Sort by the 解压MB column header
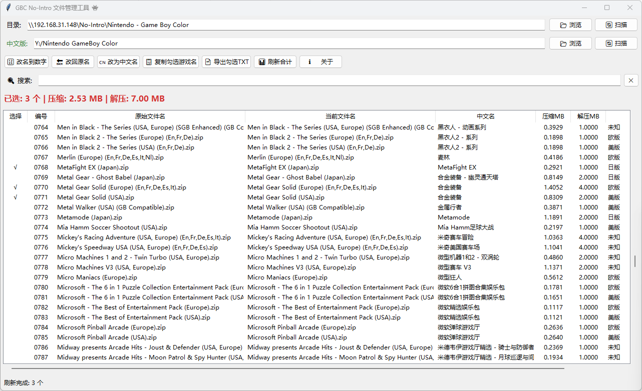The width and height of the screenshot is (642, 391). point(588,116)
